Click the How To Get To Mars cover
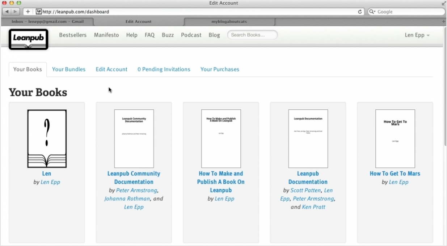The width and height of the screenshot is (447, 246). pyautogui.click(x=395, y=139)
